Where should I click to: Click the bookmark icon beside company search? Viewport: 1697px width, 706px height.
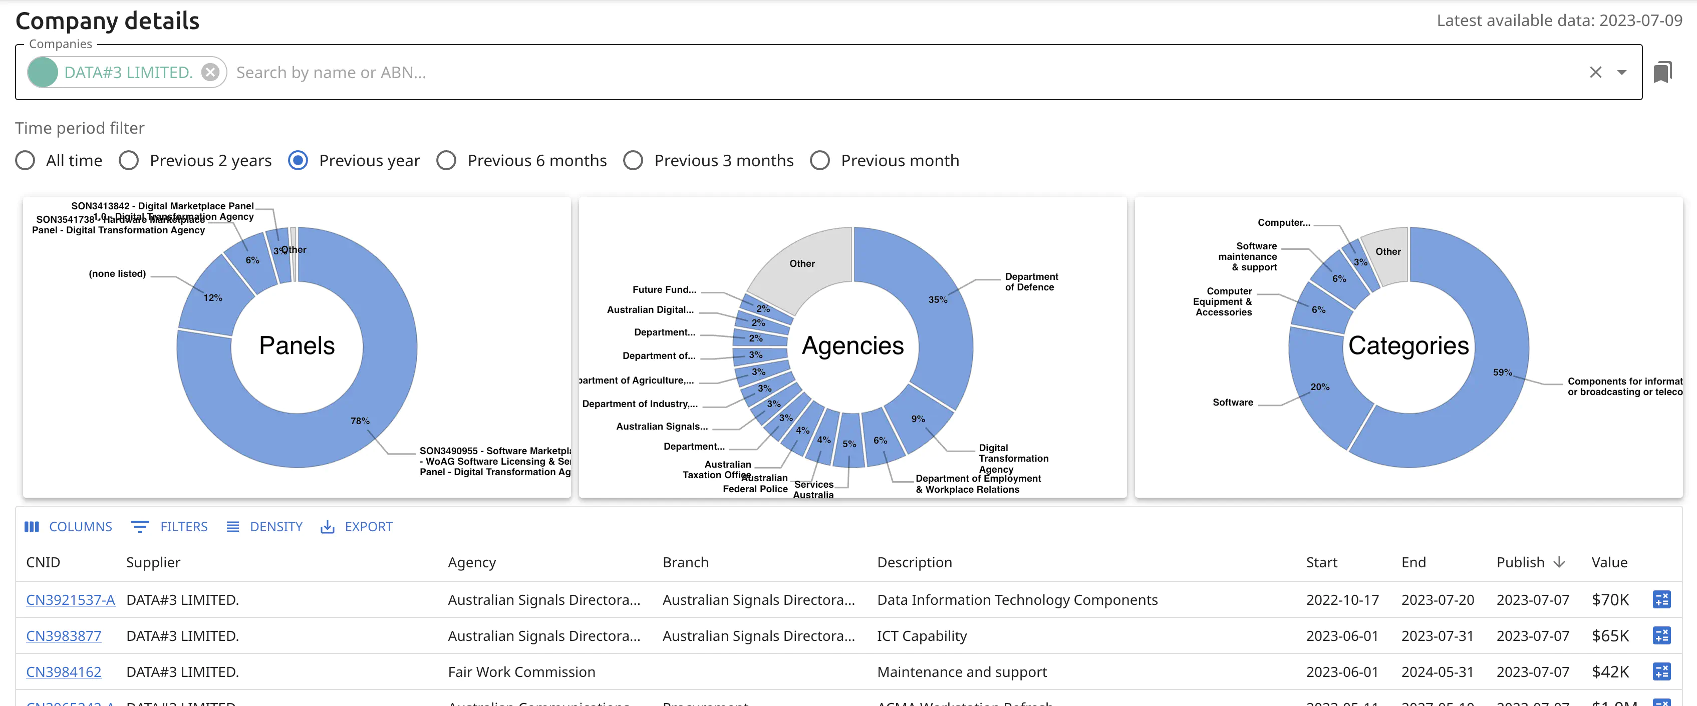[1662, 72]
